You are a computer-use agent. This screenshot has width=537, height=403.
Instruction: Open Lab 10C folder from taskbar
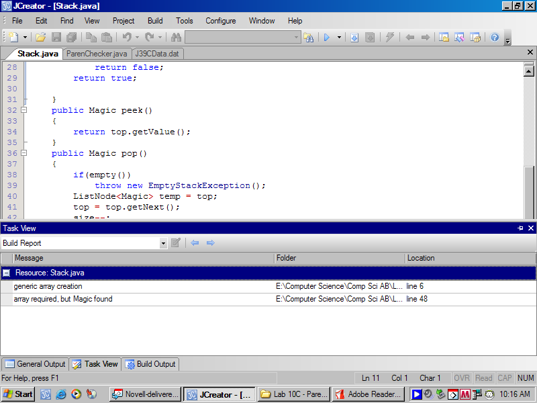[x=294, y=394]
